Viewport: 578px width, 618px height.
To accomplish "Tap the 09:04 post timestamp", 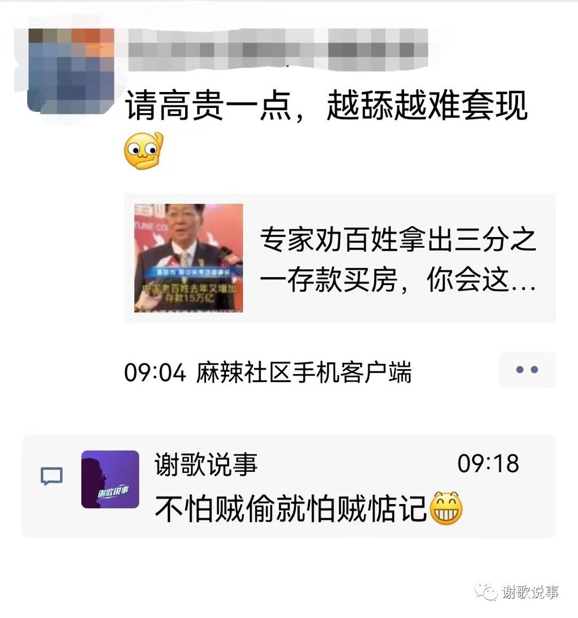I will (155, 372).
